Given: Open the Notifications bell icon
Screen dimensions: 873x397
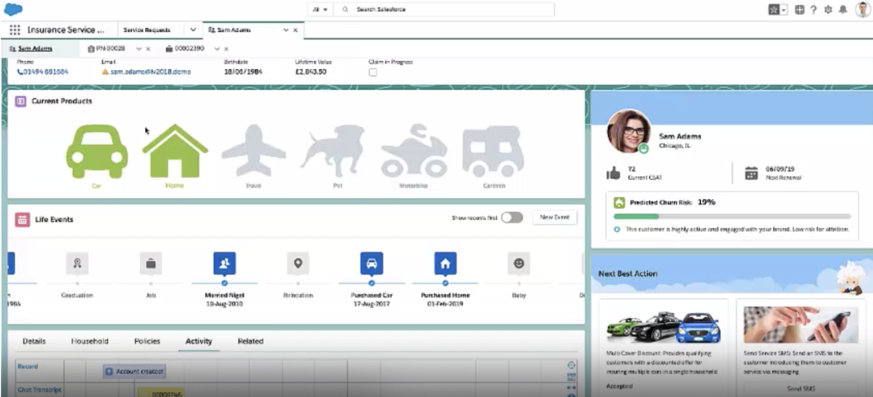Looking at the screenshot, I should coord(843,9).
